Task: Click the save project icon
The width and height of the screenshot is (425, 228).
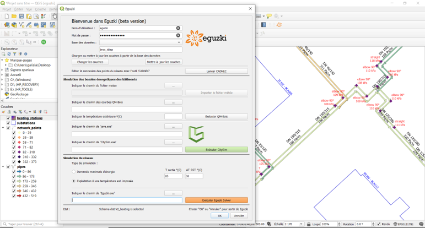Action: (x=21, y=17)
